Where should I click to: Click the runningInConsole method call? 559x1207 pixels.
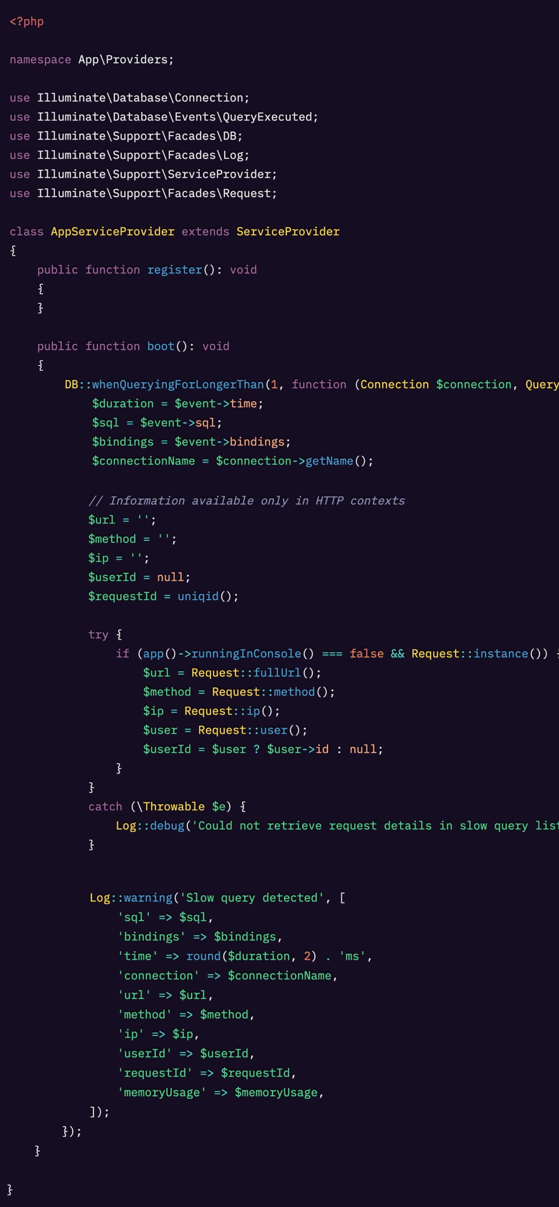pyautogui.click(x=246, y=654)
